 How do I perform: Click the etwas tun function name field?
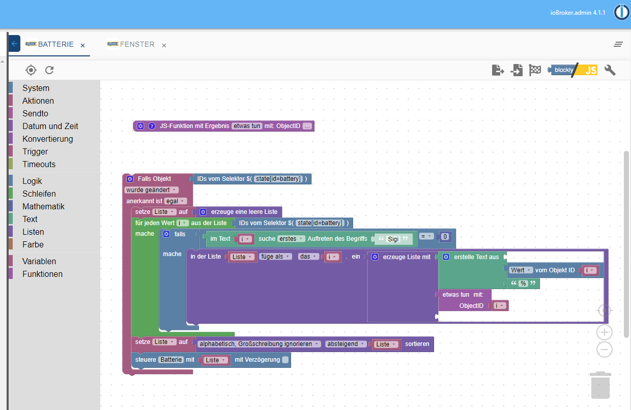pyautogui.click(x=247, y=126)
